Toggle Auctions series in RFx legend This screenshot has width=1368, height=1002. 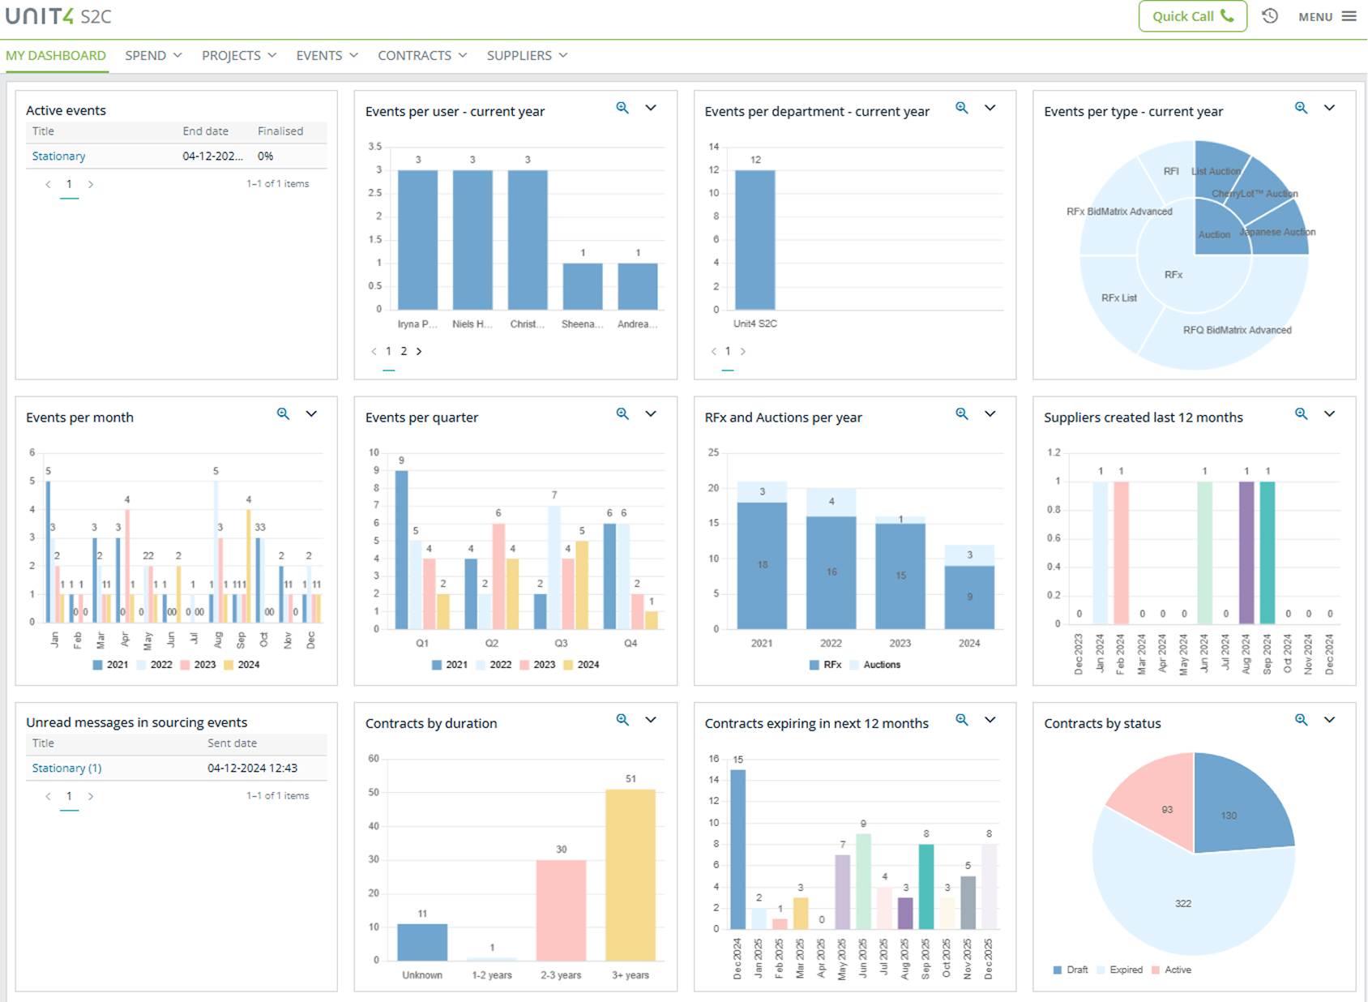click(875, 665)
